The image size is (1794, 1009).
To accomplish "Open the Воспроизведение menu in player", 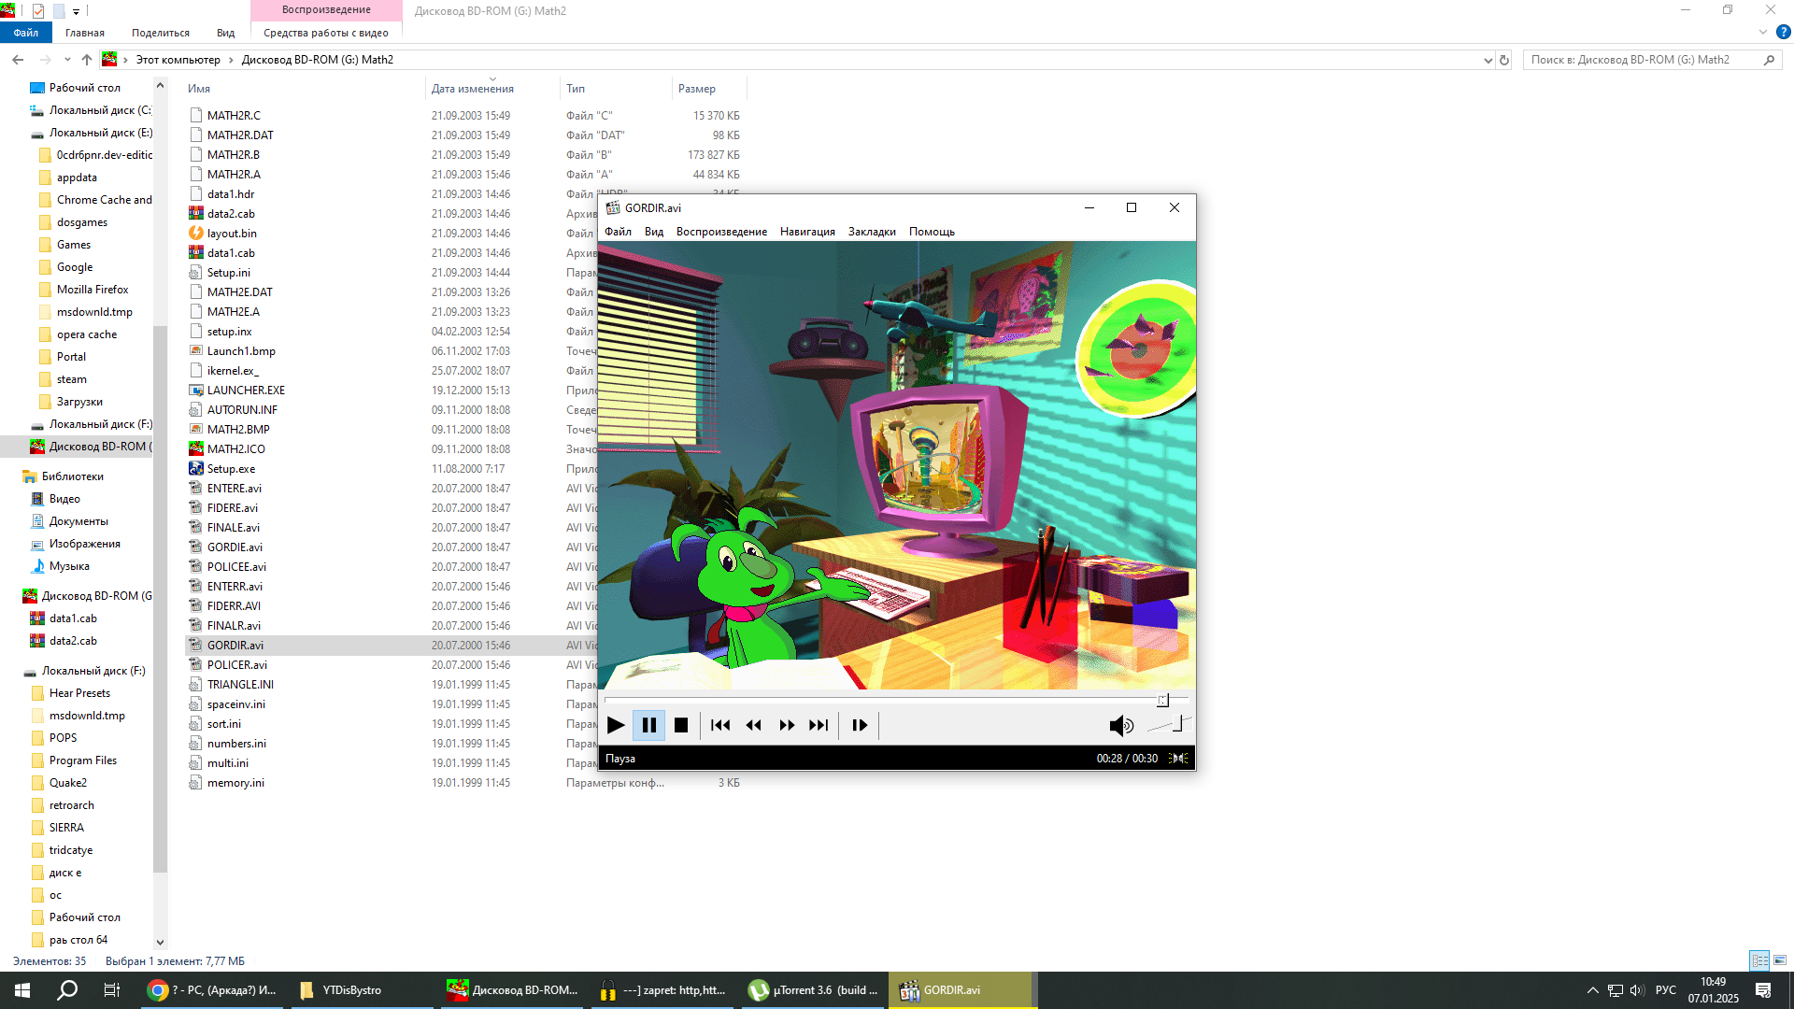I will (x=721, y=232).
